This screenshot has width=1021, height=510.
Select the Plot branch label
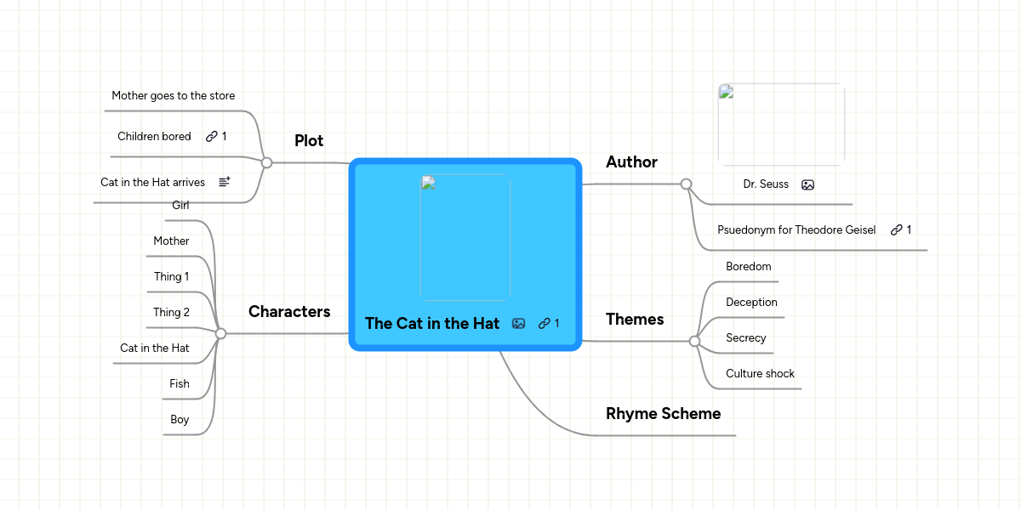309,141
